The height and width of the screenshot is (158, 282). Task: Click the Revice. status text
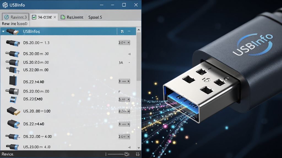[x=8, y=154]
